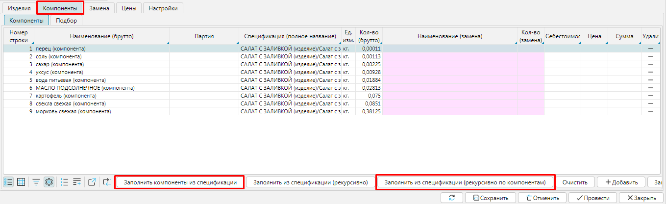The image size is (666, 204).
Task: Switch to grid table view icon
Action: click(x=21, y=182)
